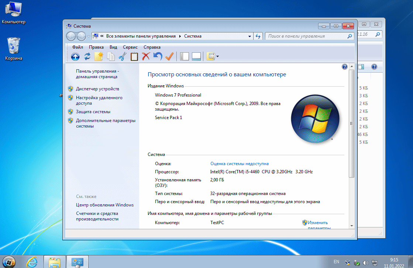The image size is (413, 268).
Task: Open Центр обновления Windows link
Action: pos(105,205)
